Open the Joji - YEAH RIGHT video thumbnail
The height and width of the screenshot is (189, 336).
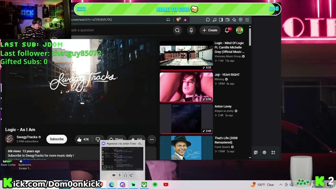point(186,87)
